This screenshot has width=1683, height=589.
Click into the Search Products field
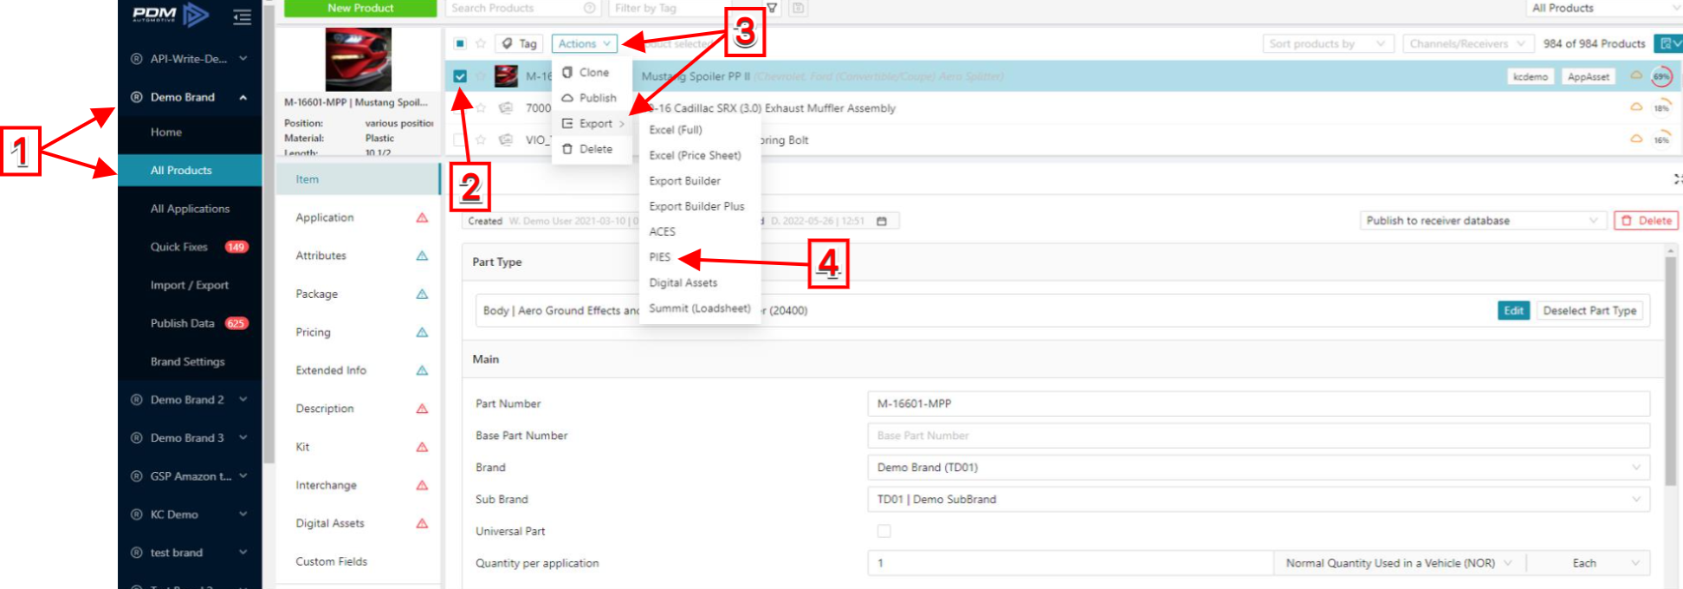coord(524,8)
